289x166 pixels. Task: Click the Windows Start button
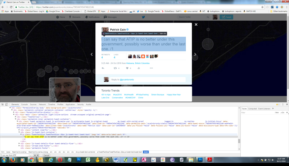[x=4, y=160]
